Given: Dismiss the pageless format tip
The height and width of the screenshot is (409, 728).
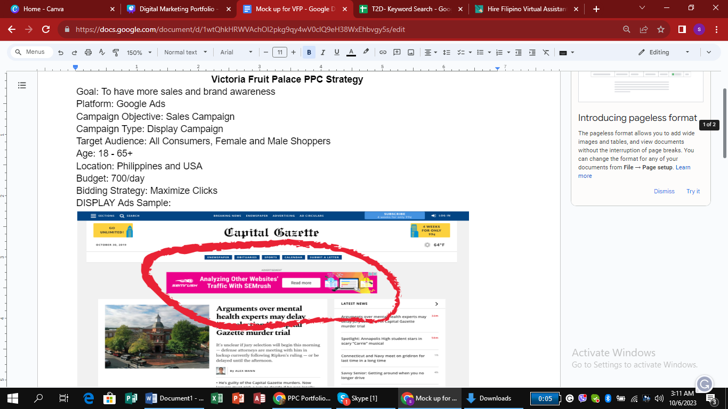Looking at the screenshot, I should [664, 191].
